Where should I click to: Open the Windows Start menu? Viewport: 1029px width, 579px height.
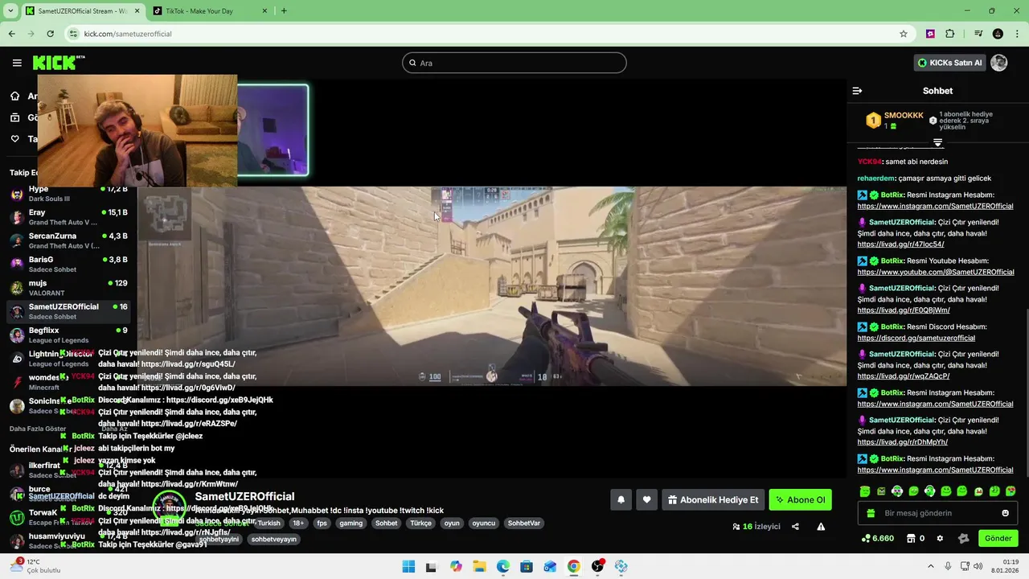(408, 566)
